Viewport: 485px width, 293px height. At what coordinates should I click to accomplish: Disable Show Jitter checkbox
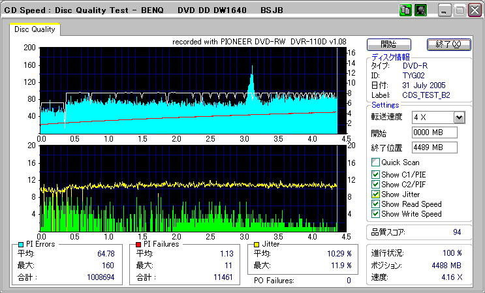click(x=375, y=194)
